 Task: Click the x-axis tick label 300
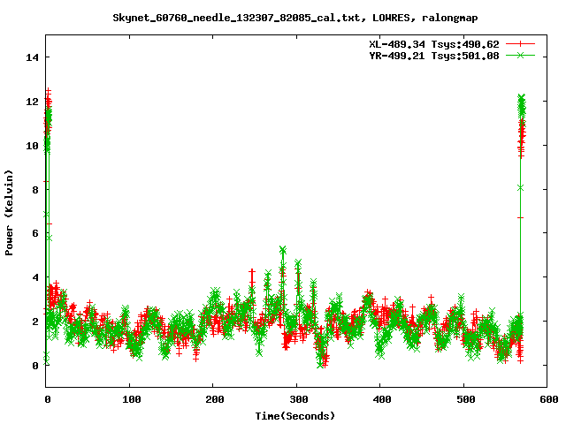pos(299,399)
